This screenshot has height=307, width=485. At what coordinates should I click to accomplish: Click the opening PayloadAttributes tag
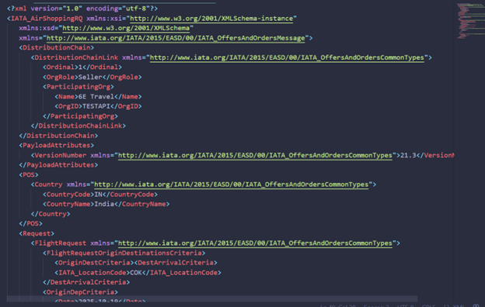[x=56, y=145]
